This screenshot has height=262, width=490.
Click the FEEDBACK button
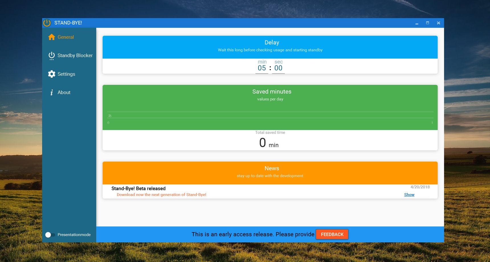[332, 234]
